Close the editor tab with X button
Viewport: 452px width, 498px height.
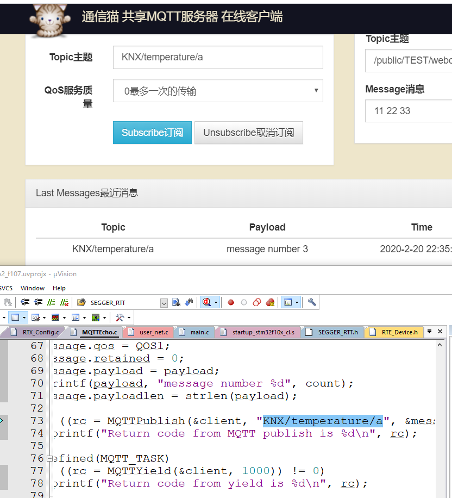(440, 331)
